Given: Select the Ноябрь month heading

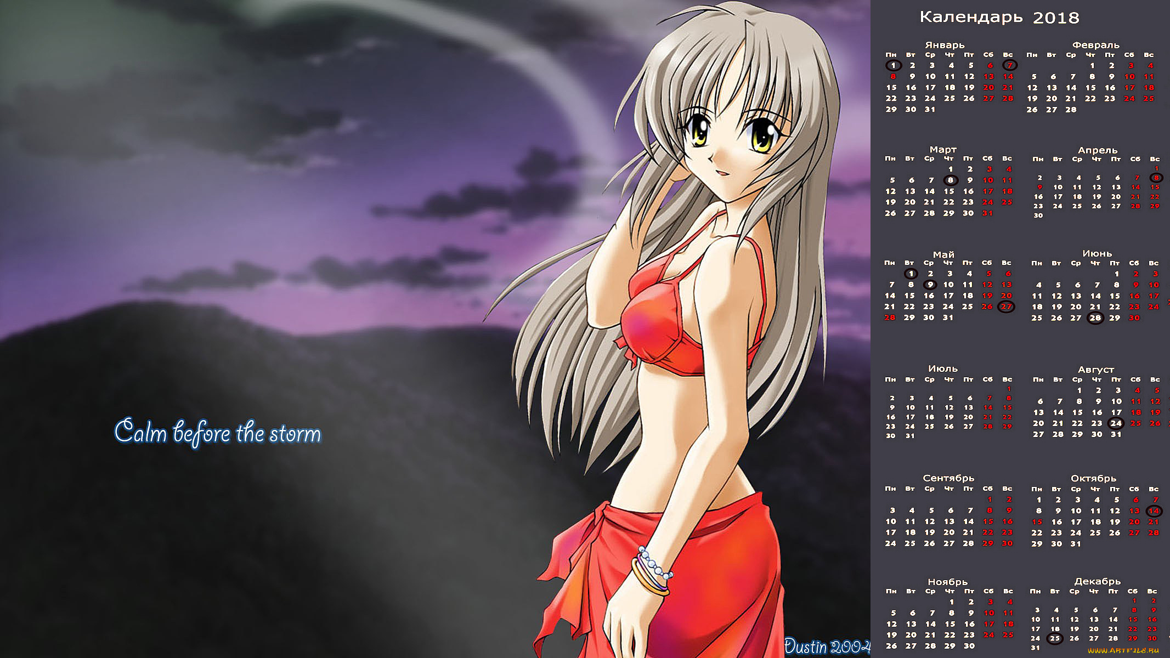Looking at the screenshot, I should (x=947, y=582).
